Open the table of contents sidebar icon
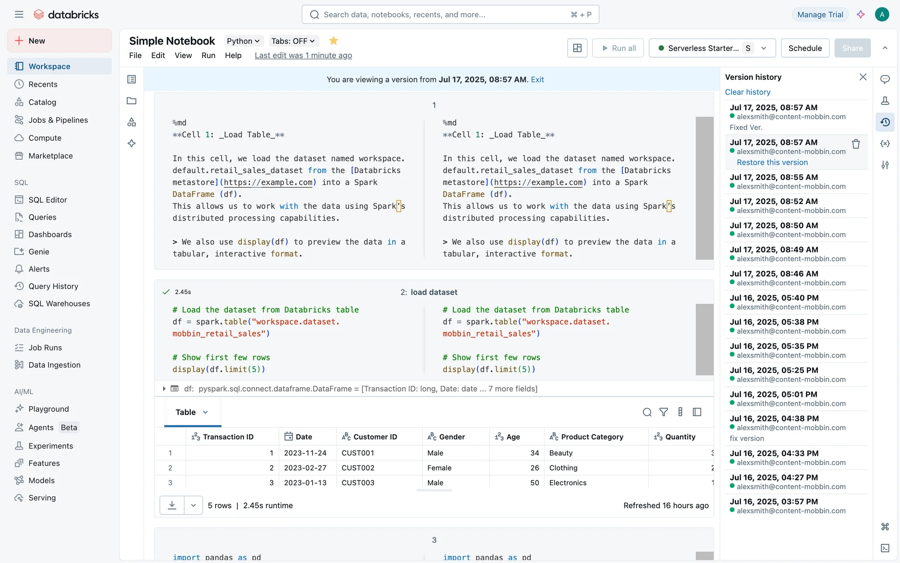This screenshot has height=563, width=900. coord(132,79)
